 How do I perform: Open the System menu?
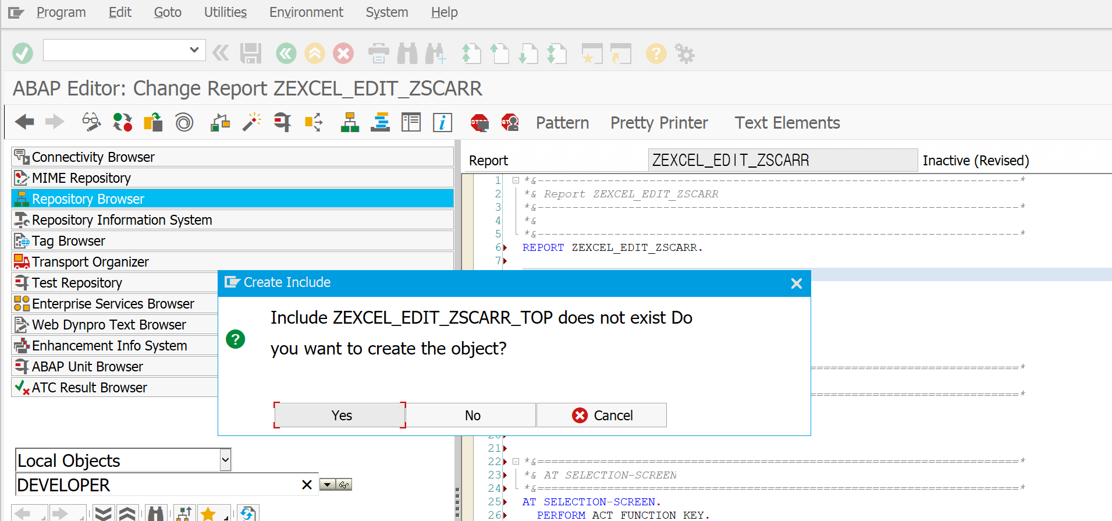[x=386, y=12]
